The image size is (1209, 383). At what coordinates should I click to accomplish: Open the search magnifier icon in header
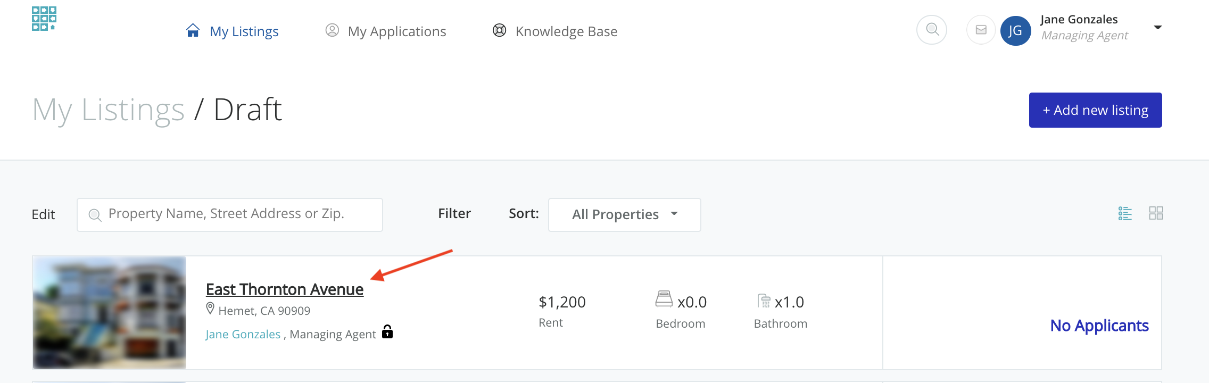[x=932, y=30]
